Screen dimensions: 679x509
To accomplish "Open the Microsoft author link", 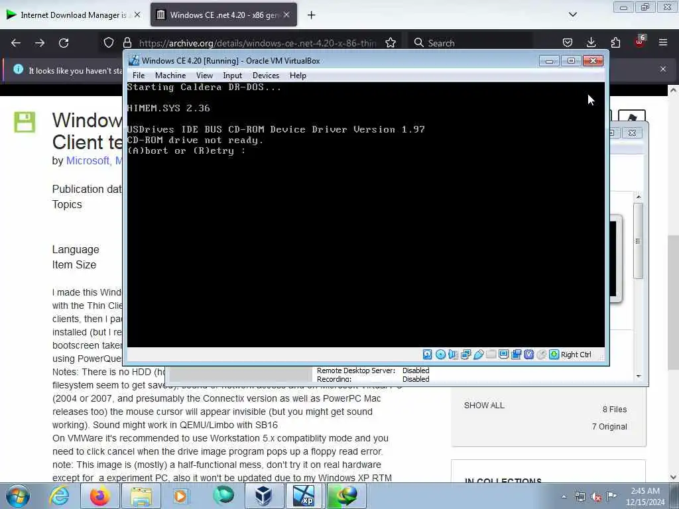I will [x=88, y=160].
